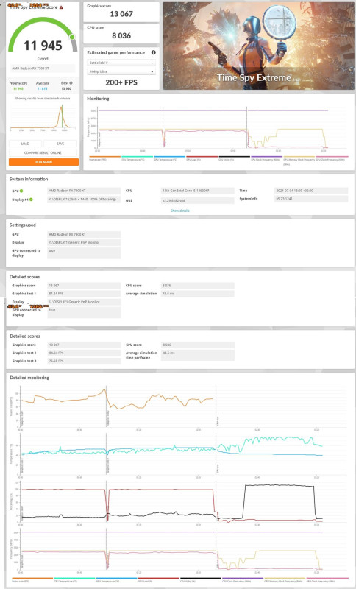Click the Average value 11 816

point(43,88)
